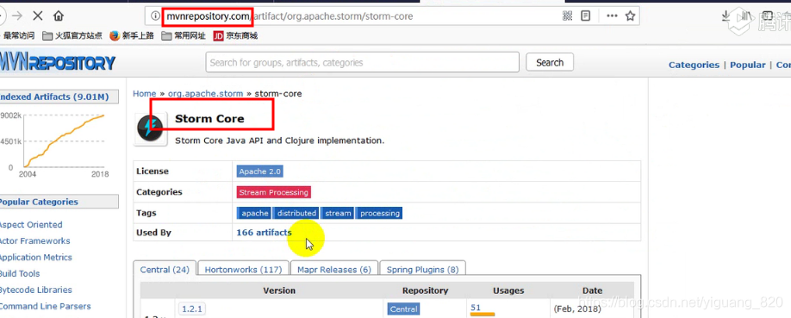791x318 pixels.
Task: Switch to the Mapr Releases (6) tab
Action: pyautogui.click(x=334, y=270)
